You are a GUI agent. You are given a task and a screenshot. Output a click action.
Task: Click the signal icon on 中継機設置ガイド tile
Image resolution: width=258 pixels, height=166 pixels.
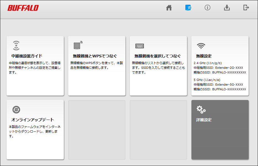tap(16, 46)
